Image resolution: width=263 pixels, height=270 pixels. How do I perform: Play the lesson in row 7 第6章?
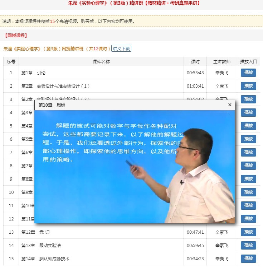pos(248,152)
